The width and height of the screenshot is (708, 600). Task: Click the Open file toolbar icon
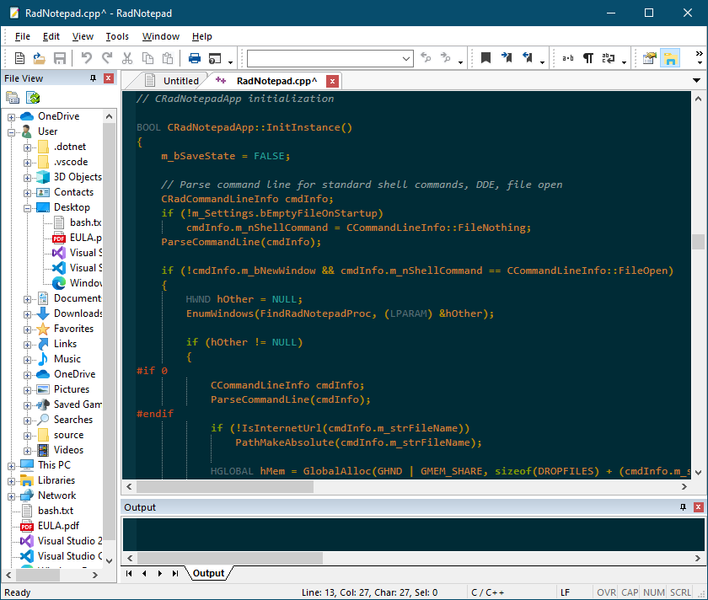(40, 58)
